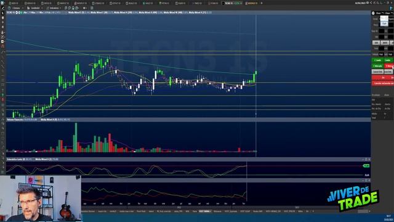394x222 pixels.
Task: Open the Indicadores dropdown in the toolbar
Action: point(54,8)
